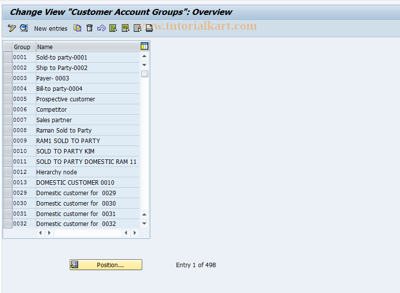
Task: Click the Group column header
Action: [24, 47]
